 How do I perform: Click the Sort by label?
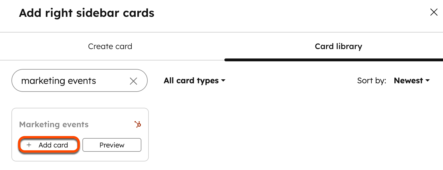[x=371, y=81]
